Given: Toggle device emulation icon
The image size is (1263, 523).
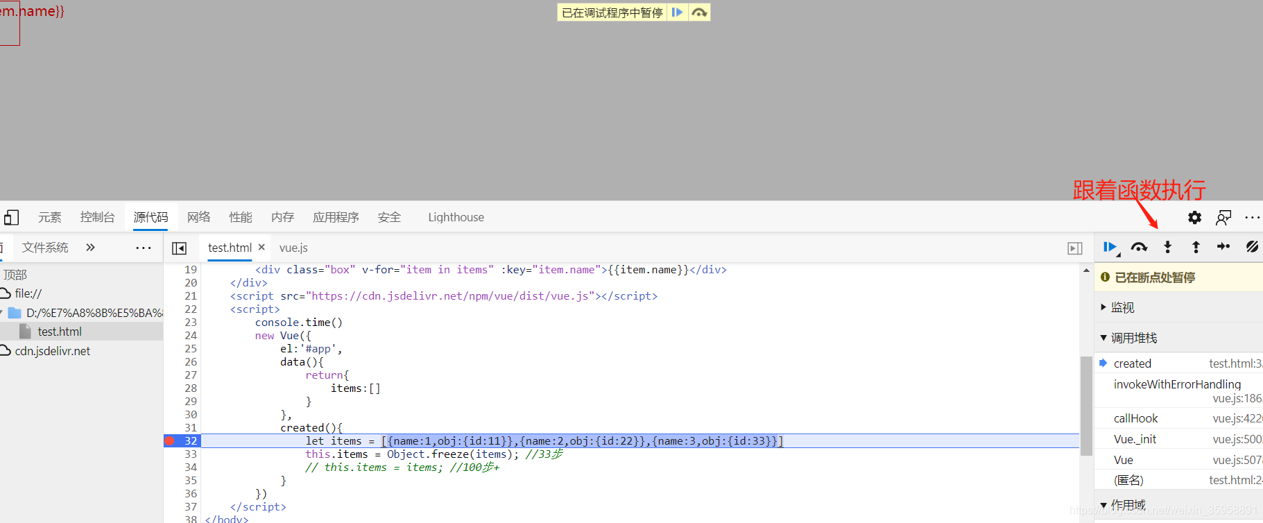Looking at the screenshot, I should [x=10, y=218].
